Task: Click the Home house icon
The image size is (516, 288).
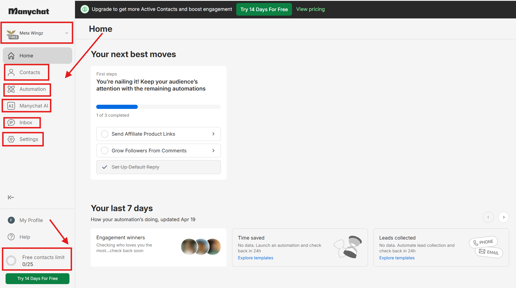Action: 11,56
